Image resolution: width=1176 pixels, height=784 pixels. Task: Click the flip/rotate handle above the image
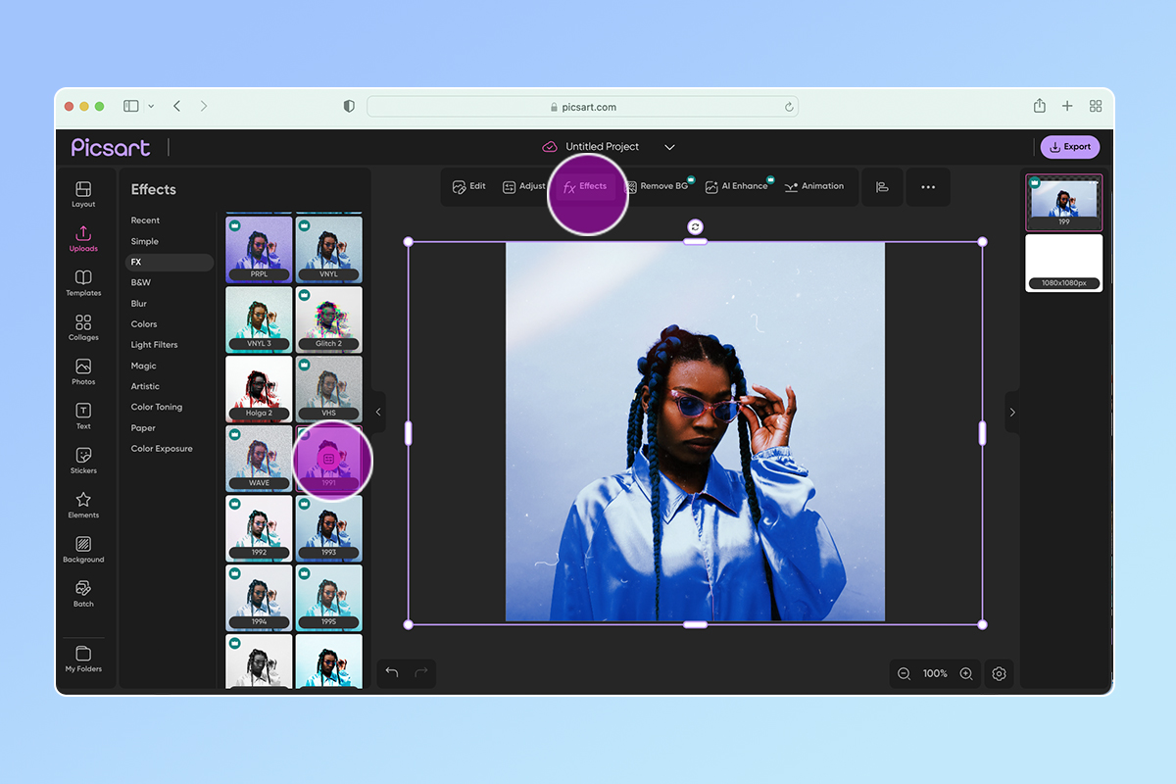695,226
